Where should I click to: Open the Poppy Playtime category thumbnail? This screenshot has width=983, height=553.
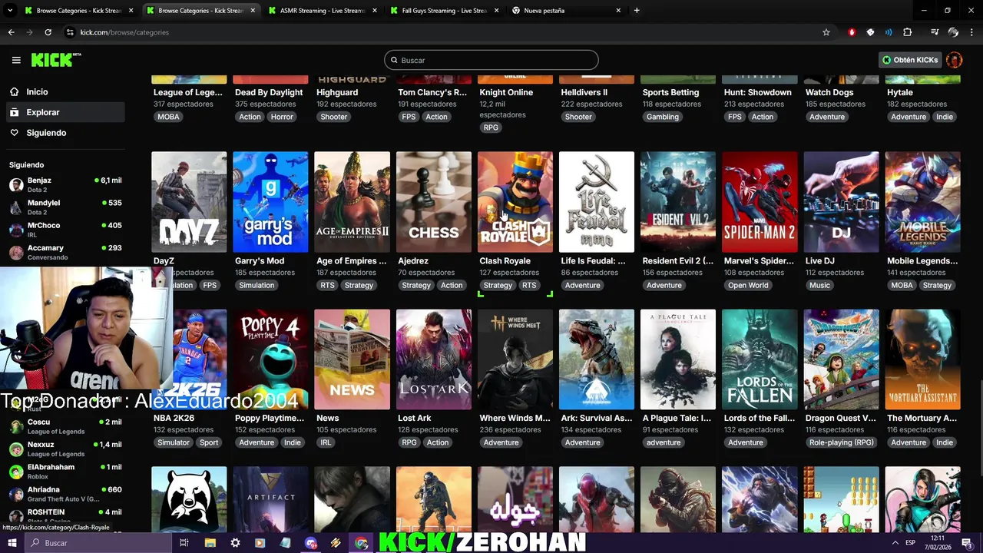(x=270, y=359)
